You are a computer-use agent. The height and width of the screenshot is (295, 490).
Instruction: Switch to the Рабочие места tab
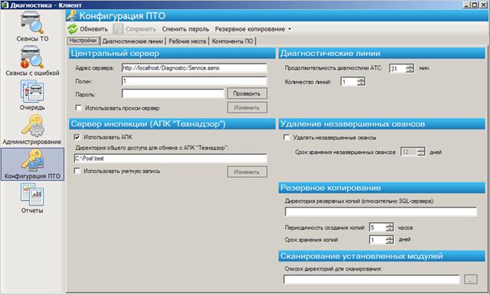coord(187,41)
